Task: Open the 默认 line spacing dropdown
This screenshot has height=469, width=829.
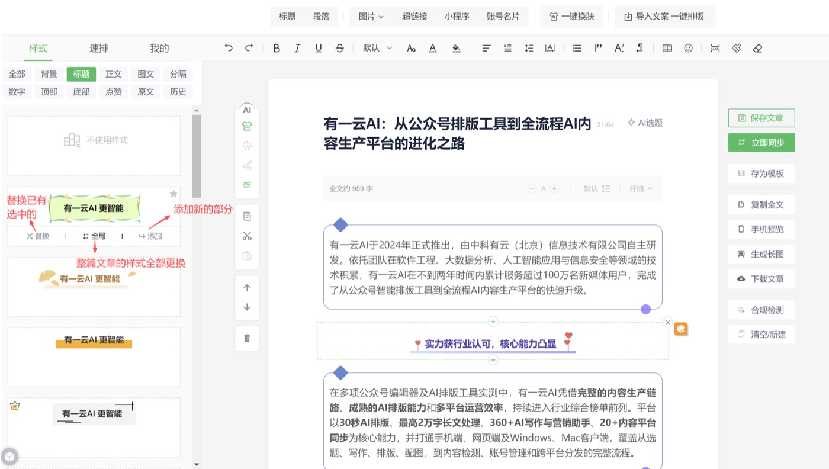Action: [x=597, y=189]
